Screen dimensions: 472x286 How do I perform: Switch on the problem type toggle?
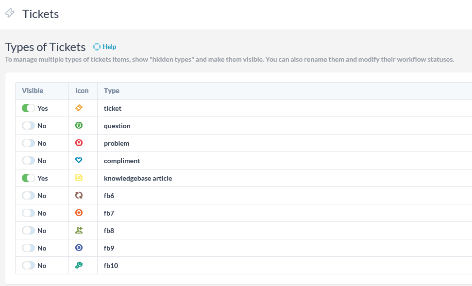(x=28, y=143)
